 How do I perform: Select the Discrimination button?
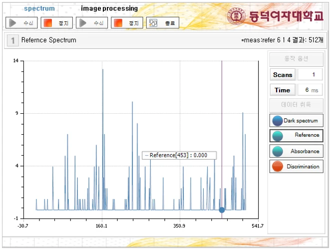297,166
